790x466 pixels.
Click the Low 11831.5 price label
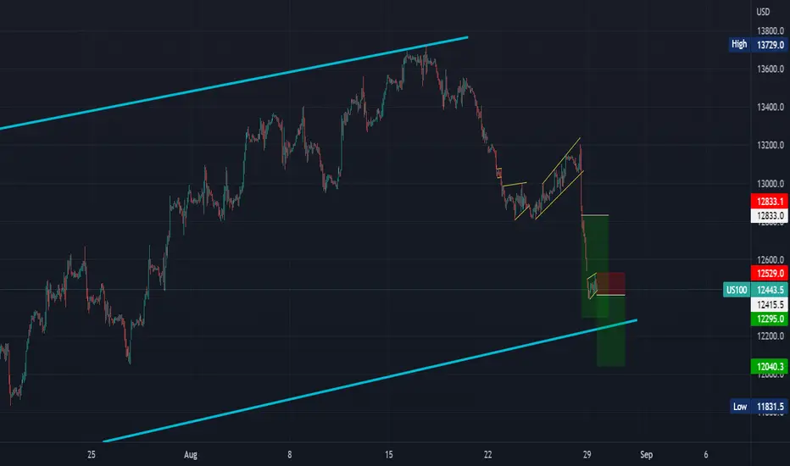pos(759,406)
